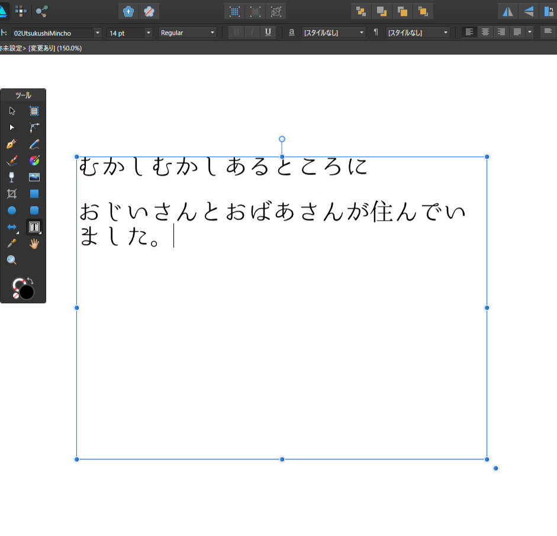The image size is (557, 536).
Task: Click the second arrange order icon
Action: pyautogui.click(x=382, y=12)
